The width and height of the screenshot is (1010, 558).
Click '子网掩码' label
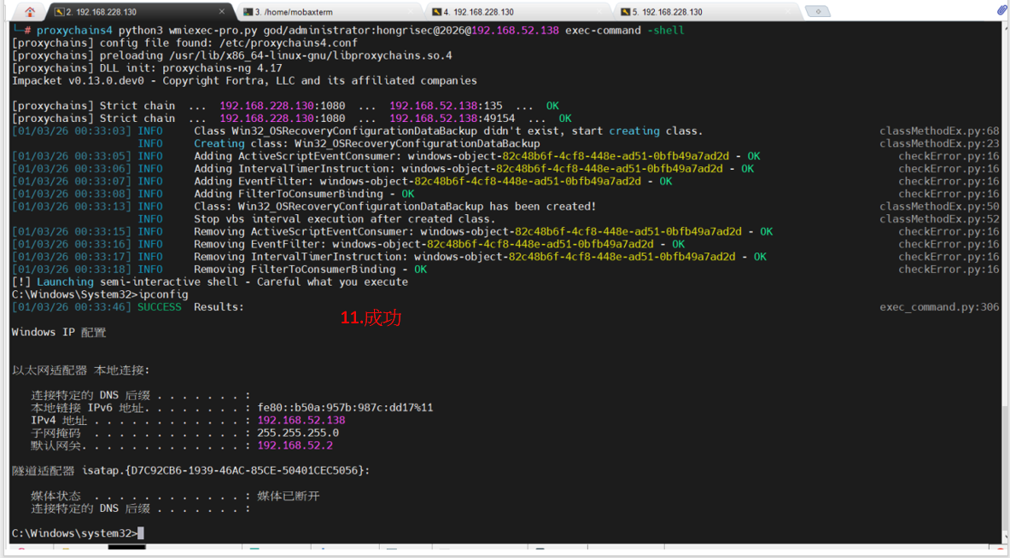tap(56, 433)
